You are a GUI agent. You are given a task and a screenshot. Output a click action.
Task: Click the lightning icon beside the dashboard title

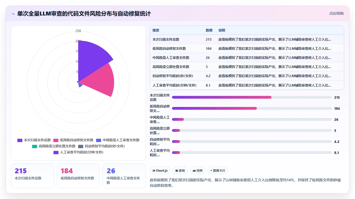[x=13, y=14]
